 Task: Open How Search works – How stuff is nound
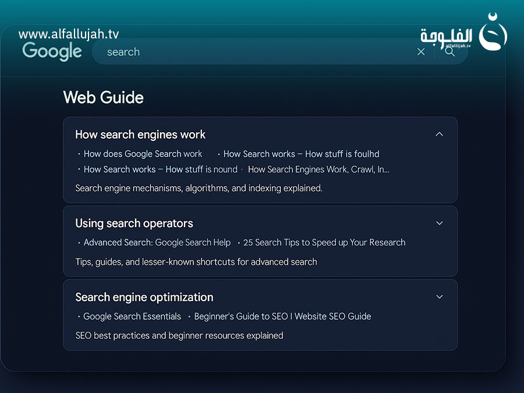(161, 169)
